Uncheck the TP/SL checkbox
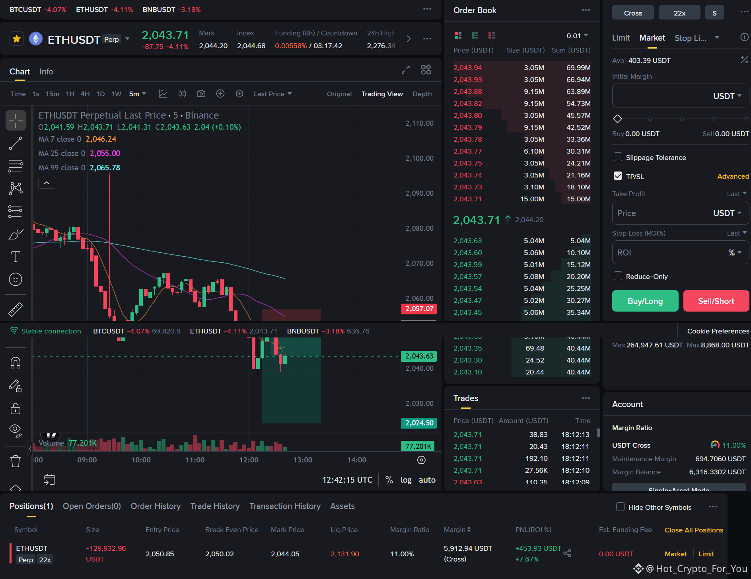This screenshot has width=751, height=579. click(618, 176)
